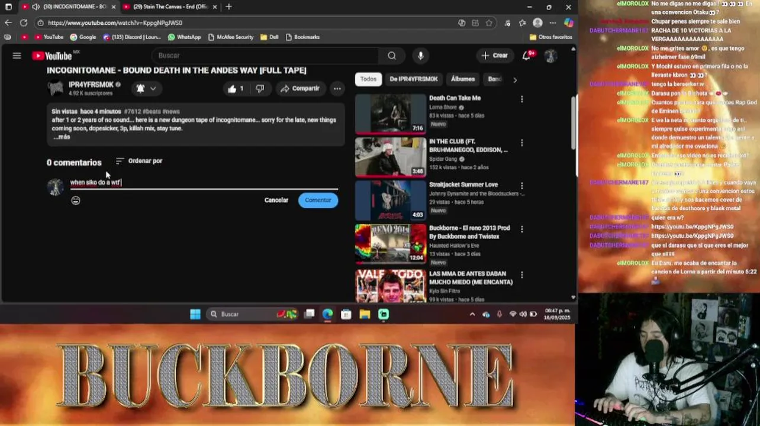Screen dimensions: 760x426
Task: Open the Windows Start menu
Action: point(195,314)
